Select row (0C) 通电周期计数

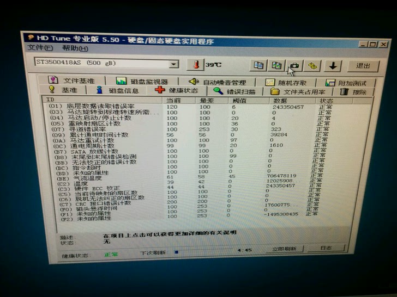pyautogui.click(x=190, y=146)
